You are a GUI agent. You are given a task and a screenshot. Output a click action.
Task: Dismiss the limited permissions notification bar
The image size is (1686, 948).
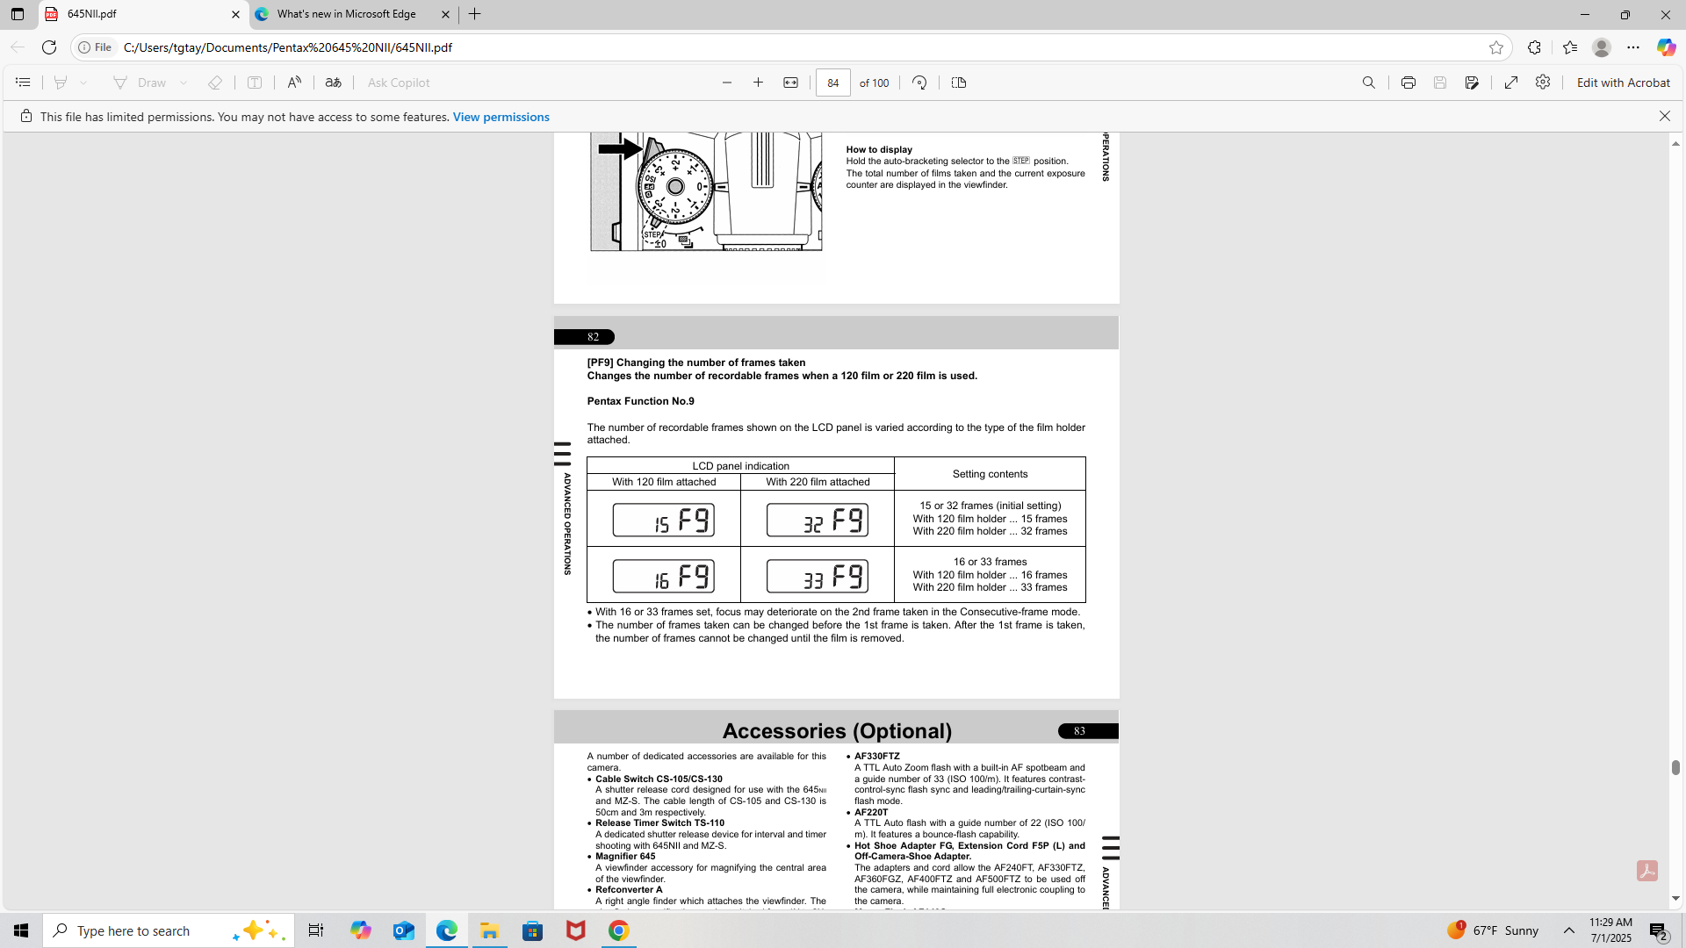[1664, 117]
